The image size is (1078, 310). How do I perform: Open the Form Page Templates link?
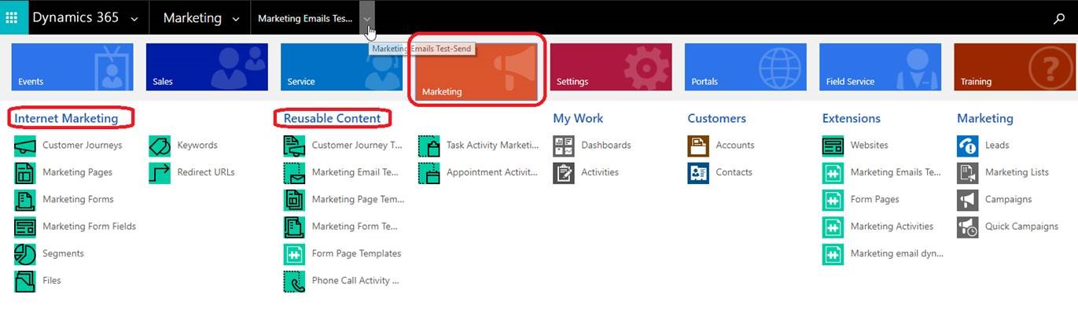point(356,253)
